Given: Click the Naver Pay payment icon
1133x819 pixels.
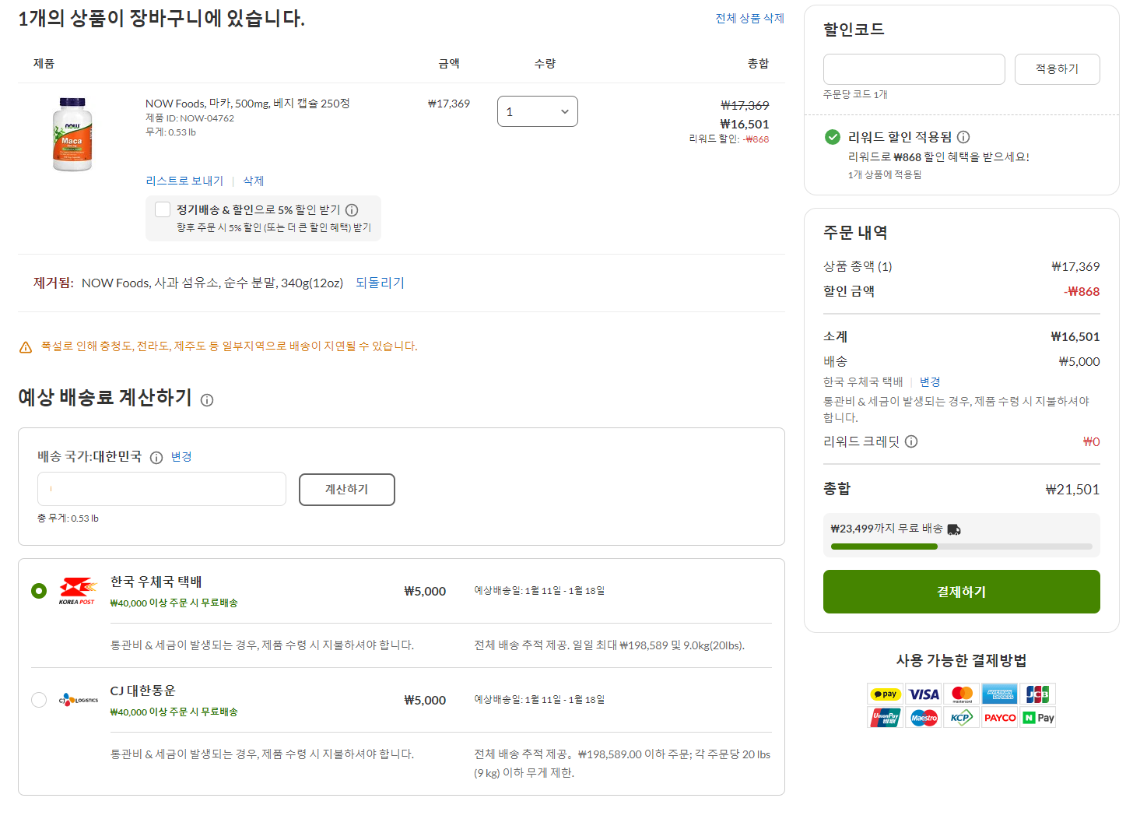Looking at the screenshot, I should [1038, 718].
